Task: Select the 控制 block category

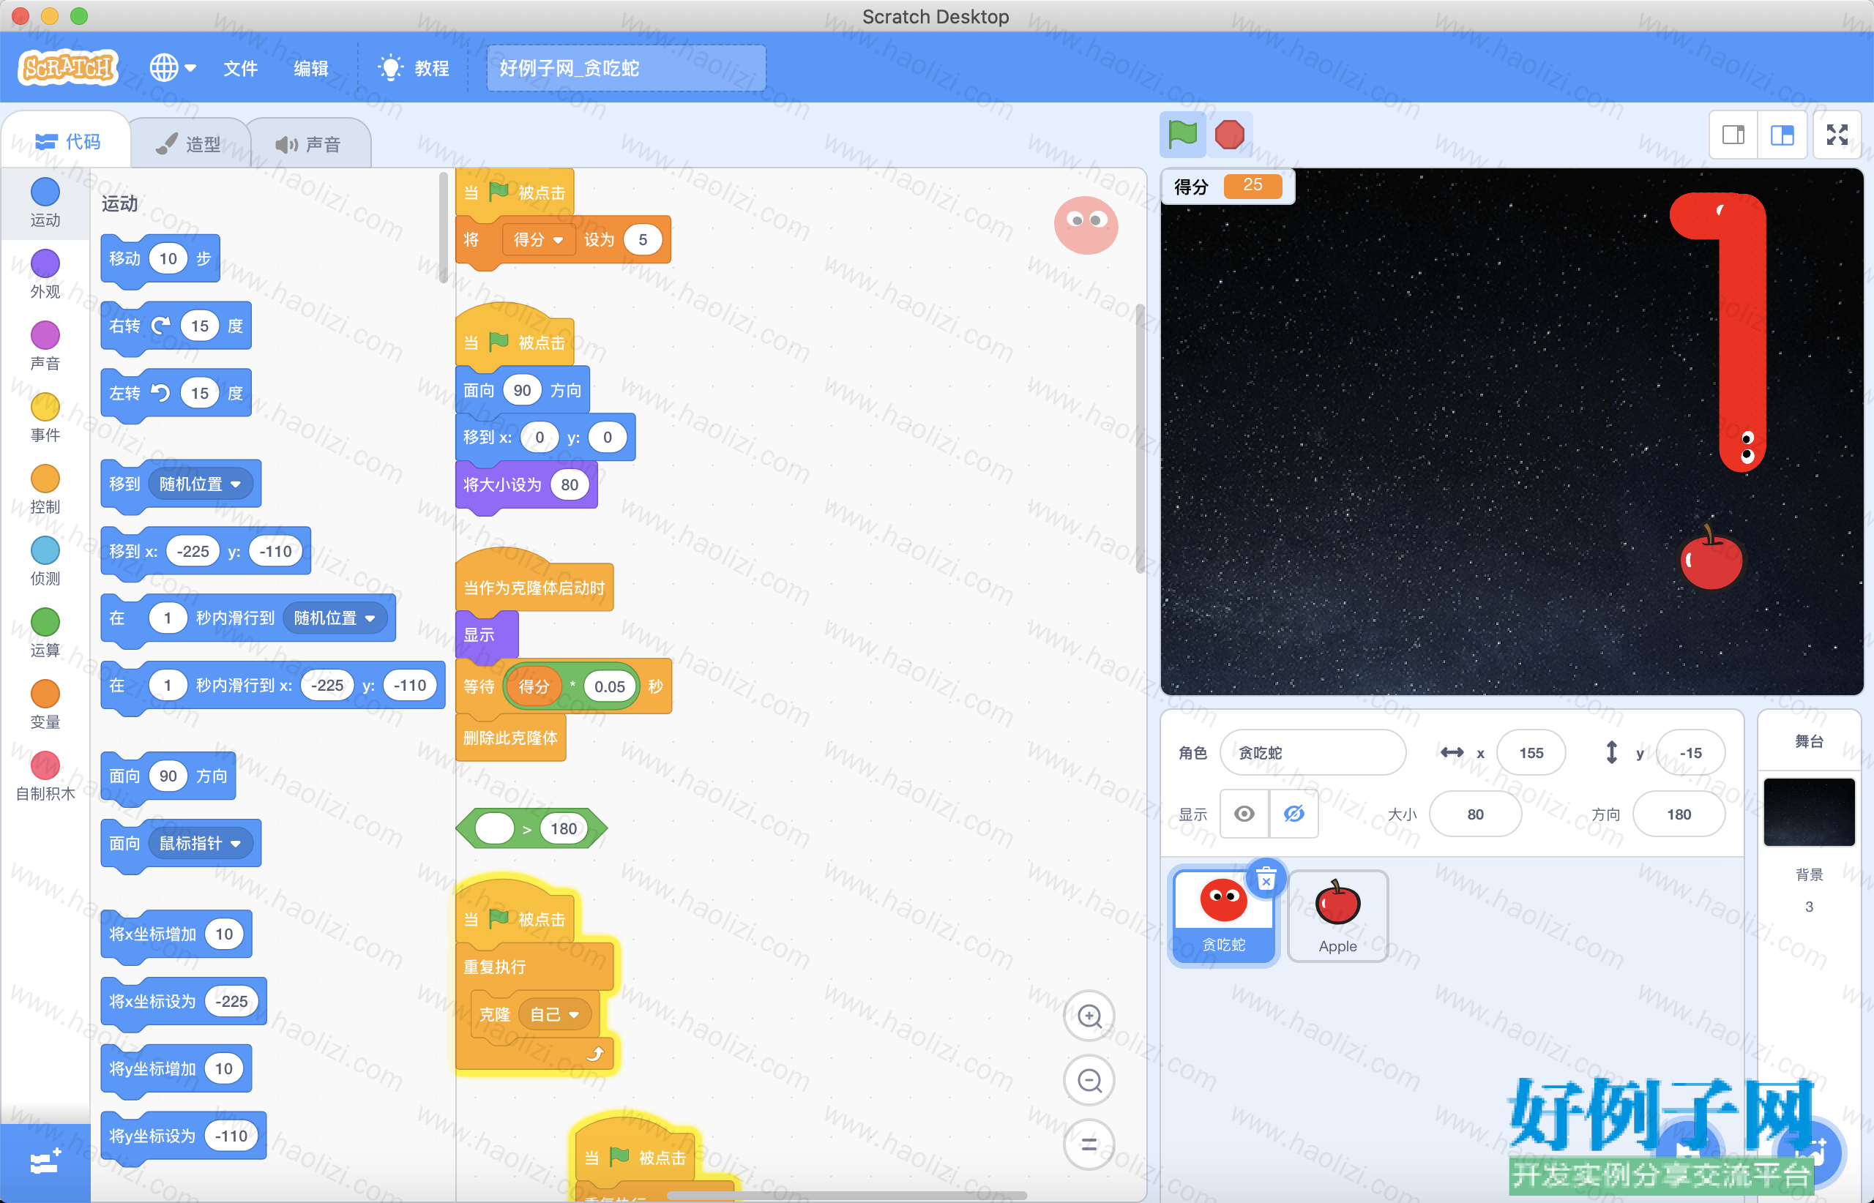Action: tap(45, 490)
